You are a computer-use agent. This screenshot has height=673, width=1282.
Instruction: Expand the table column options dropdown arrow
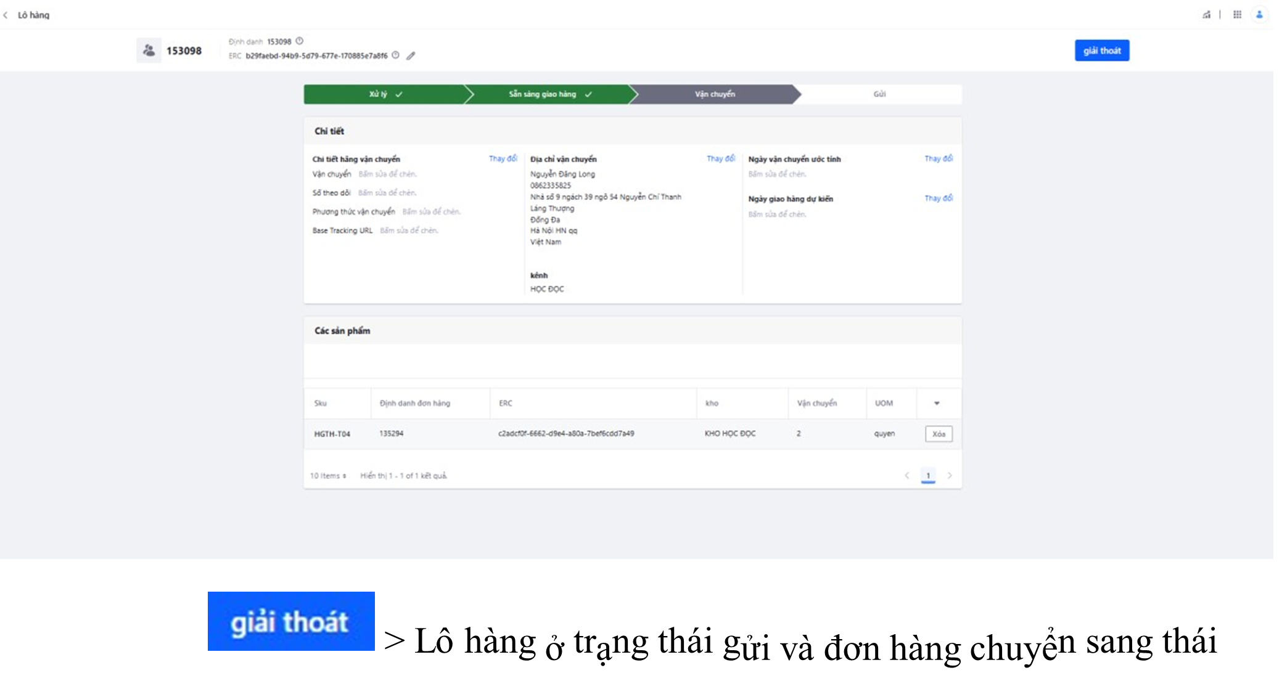(x=937, y=403)
